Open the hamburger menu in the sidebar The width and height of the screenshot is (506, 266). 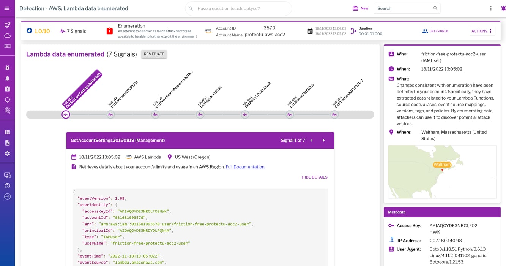point(7,8)
